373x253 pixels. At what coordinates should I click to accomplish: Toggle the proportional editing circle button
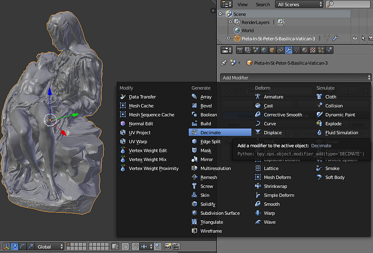point(125,246)
